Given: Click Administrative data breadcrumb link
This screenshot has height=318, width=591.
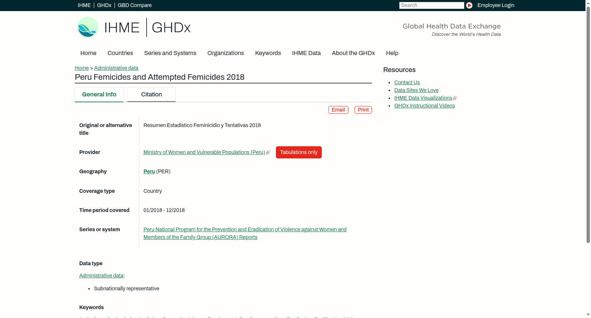Looking at the screenshot, I should 116,68.
